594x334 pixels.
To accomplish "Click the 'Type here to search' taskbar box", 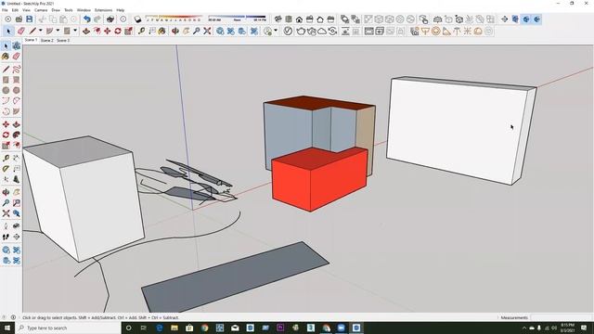I will coord(68,328).
